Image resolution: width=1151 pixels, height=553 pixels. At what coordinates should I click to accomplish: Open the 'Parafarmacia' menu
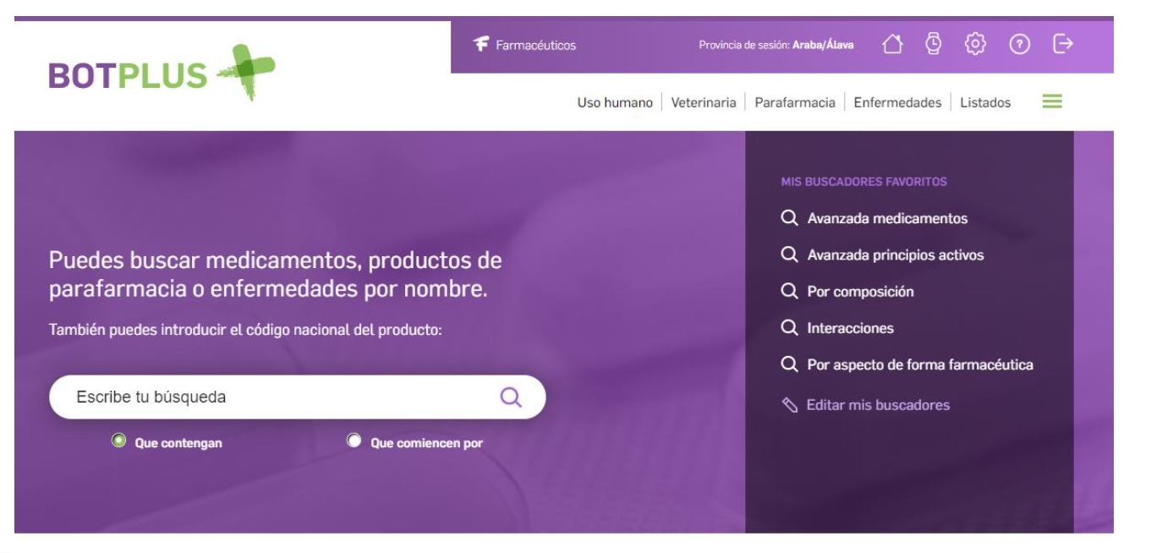pyautogui.click(x=794, y=103)
